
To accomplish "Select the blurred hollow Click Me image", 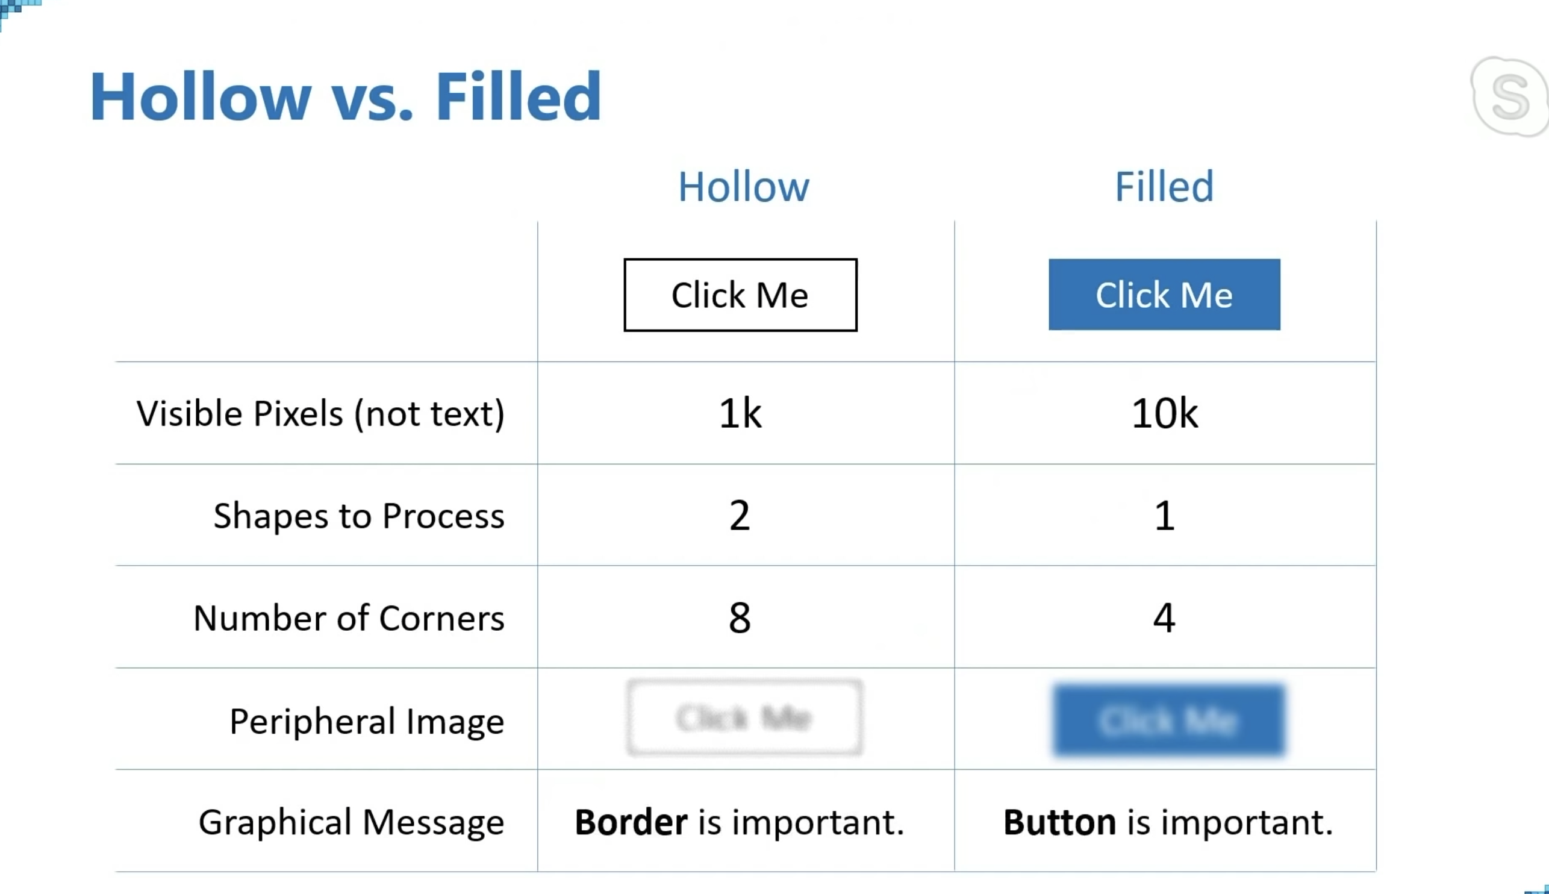I will [744, 717].
